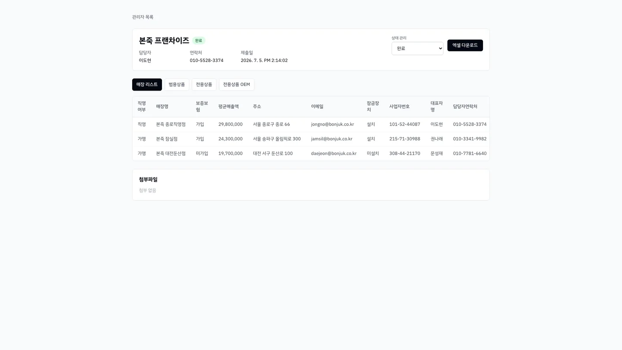Screen dimensions: 622x350
Task: Click representative name 문성재
Action: point(437,154)
